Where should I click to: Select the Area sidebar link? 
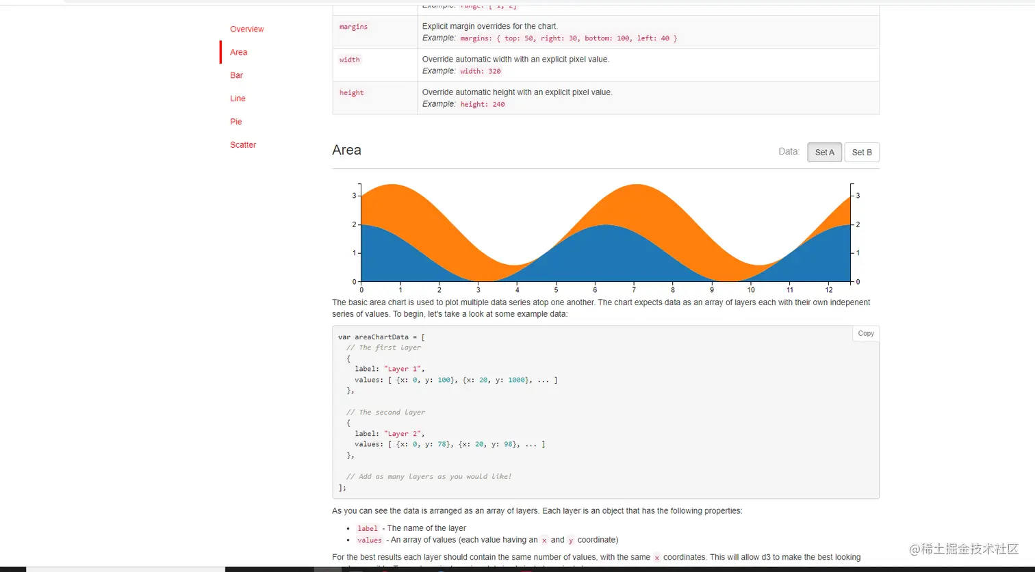239,52
